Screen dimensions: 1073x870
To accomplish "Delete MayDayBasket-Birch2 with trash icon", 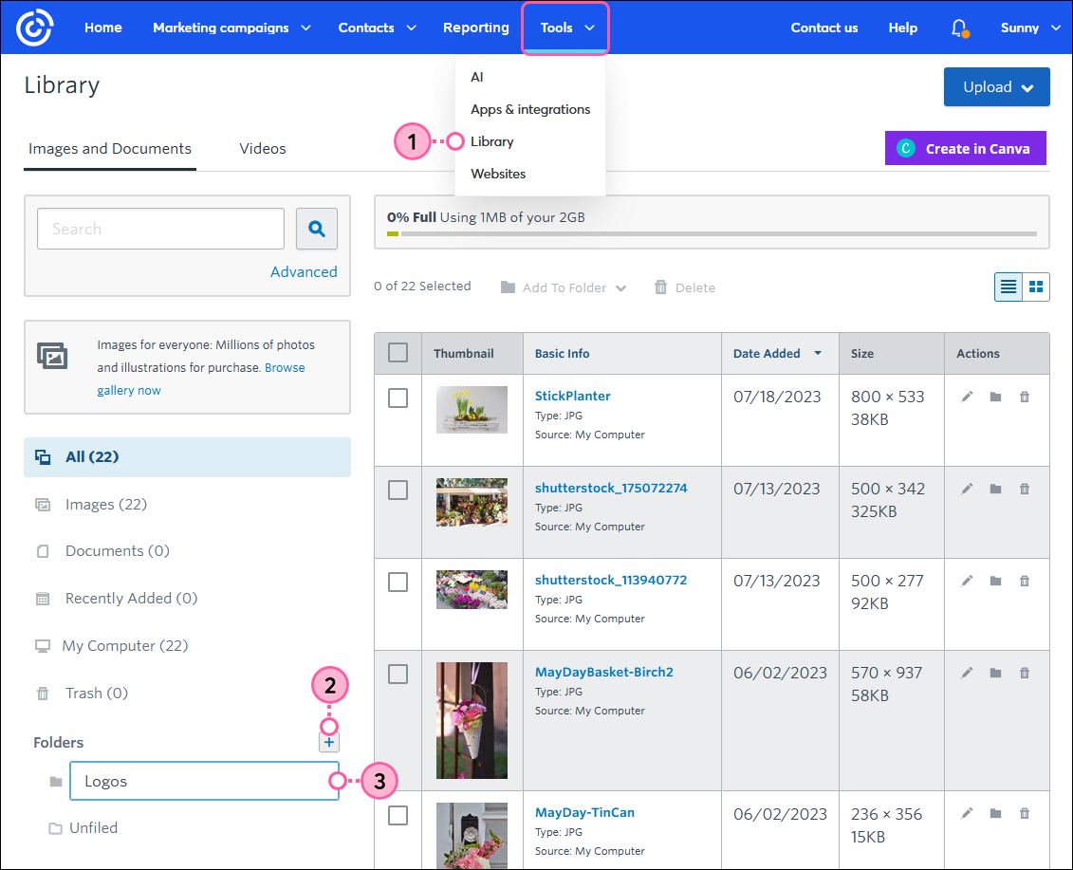I will [1025, 673].
